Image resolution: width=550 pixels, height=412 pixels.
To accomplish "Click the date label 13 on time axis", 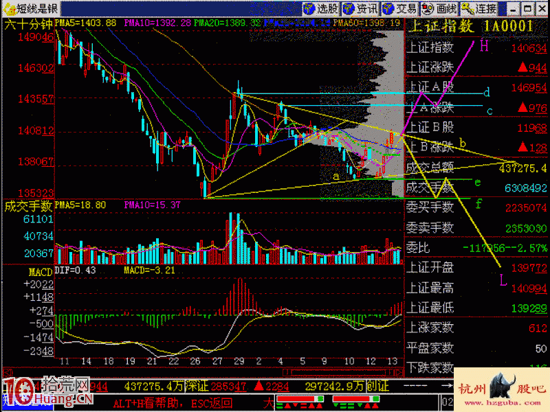I will (x=392, y=361).
